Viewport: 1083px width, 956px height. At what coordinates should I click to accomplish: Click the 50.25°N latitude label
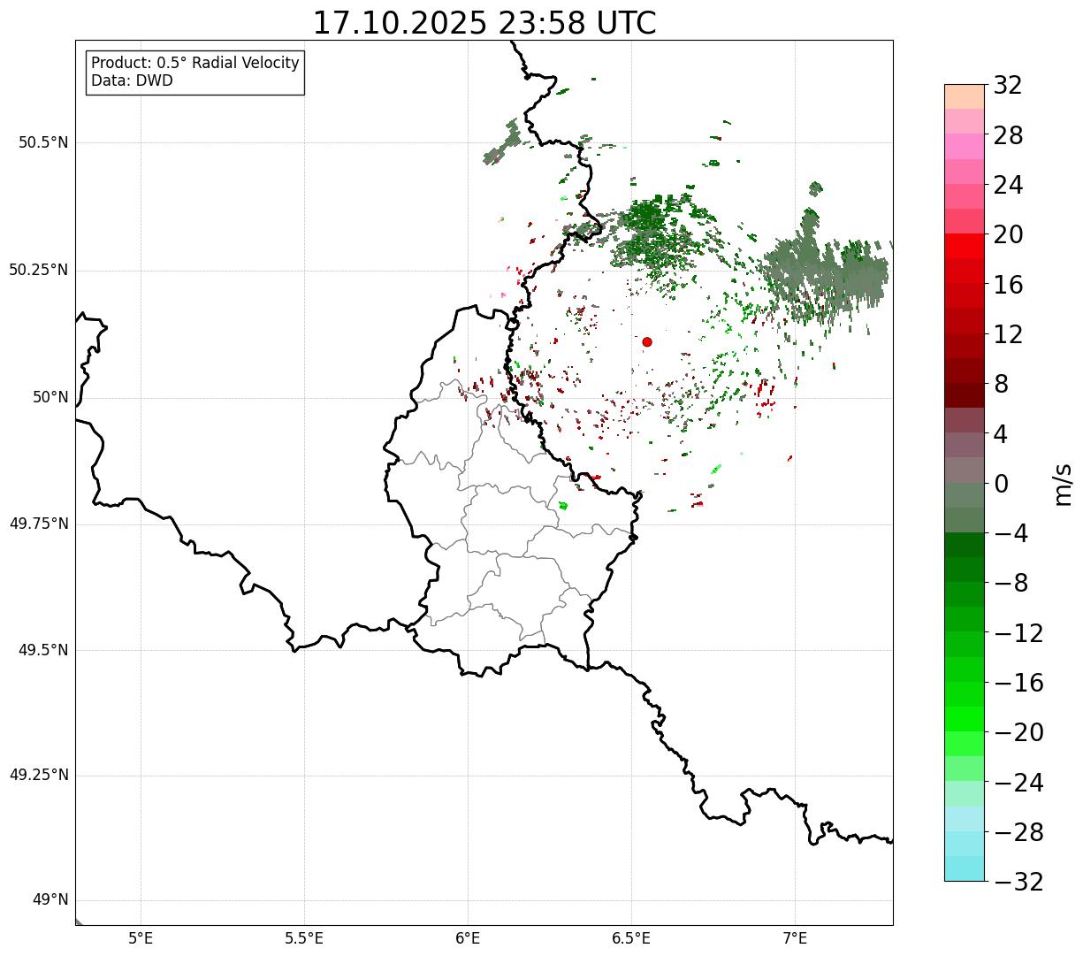tap(39, 270)
